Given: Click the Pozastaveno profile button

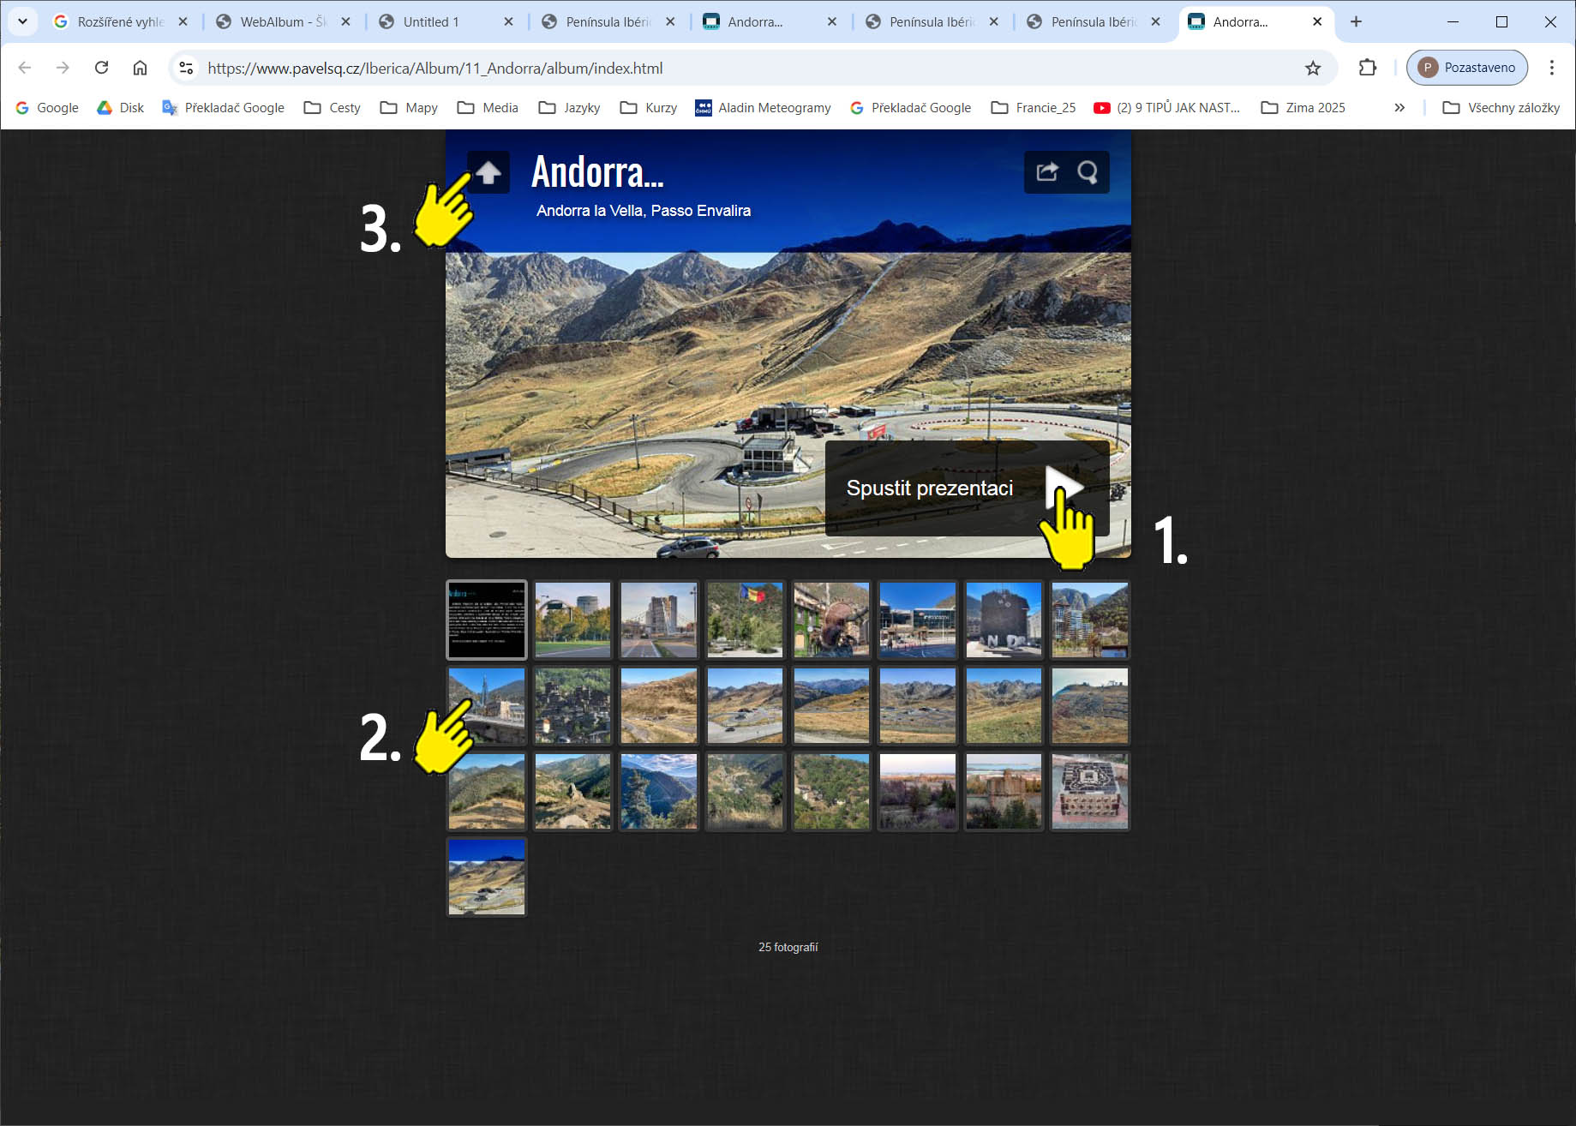Looking at the screenshot, I should [1466, 68].
